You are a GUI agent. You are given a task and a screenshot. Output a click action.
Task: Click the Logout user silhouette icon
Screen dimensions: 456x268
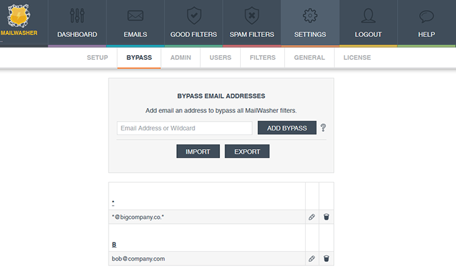[x=368, y=15]
